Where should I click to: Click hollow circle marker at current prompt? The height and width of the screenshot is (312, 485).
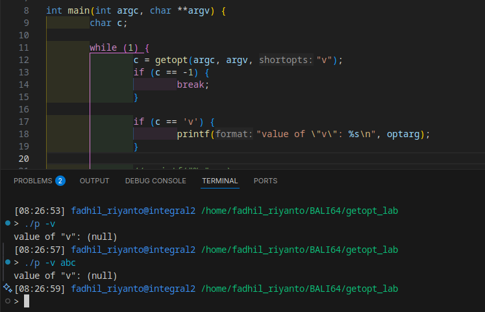(x=7, y=301)
